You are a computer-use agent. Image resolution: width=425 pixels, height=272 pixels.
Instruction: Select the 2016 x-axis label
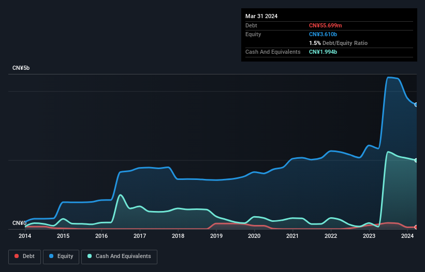[101, 236]
